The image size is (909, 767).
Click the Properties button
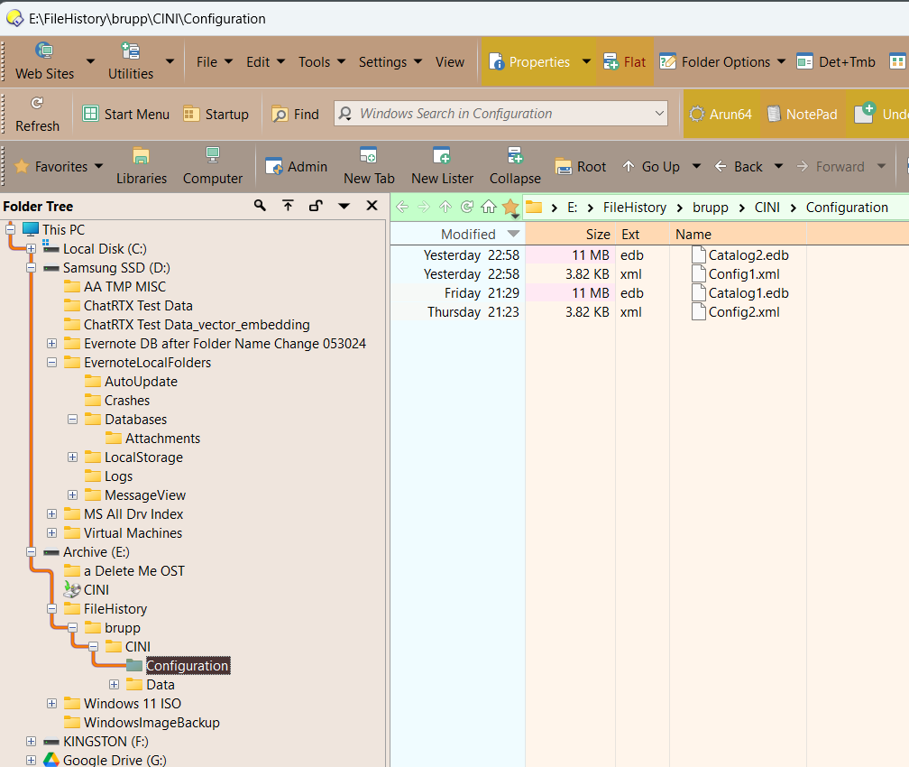(x=529, y=62)
